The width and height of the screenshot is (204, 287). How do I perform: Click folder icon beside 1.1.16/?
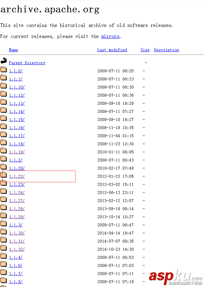pyautogui.click(x=4, y=126)
